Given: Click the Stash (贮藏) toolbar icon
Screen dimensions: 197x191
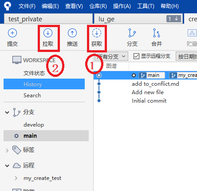Looking at the screenshot, I should 192,33.
